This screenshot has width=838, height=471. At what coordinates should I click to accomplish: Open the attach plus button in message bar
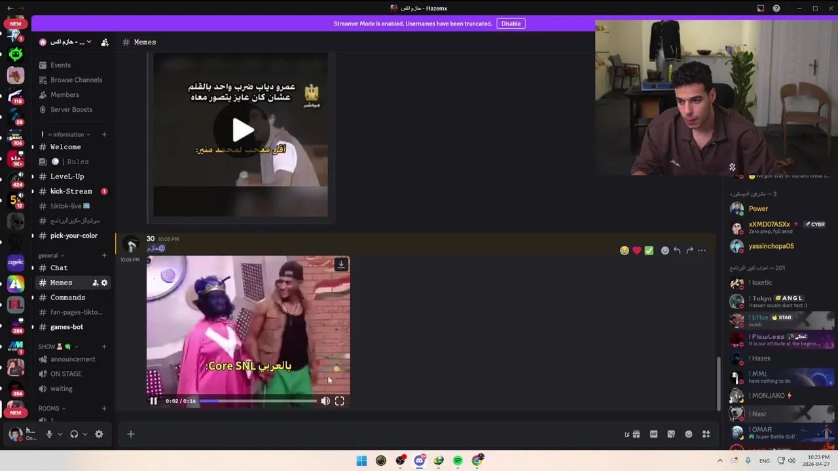[x=131, y=434]
